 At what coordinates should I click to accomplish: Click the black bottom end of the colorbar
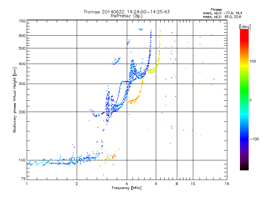tap(244, 168)
